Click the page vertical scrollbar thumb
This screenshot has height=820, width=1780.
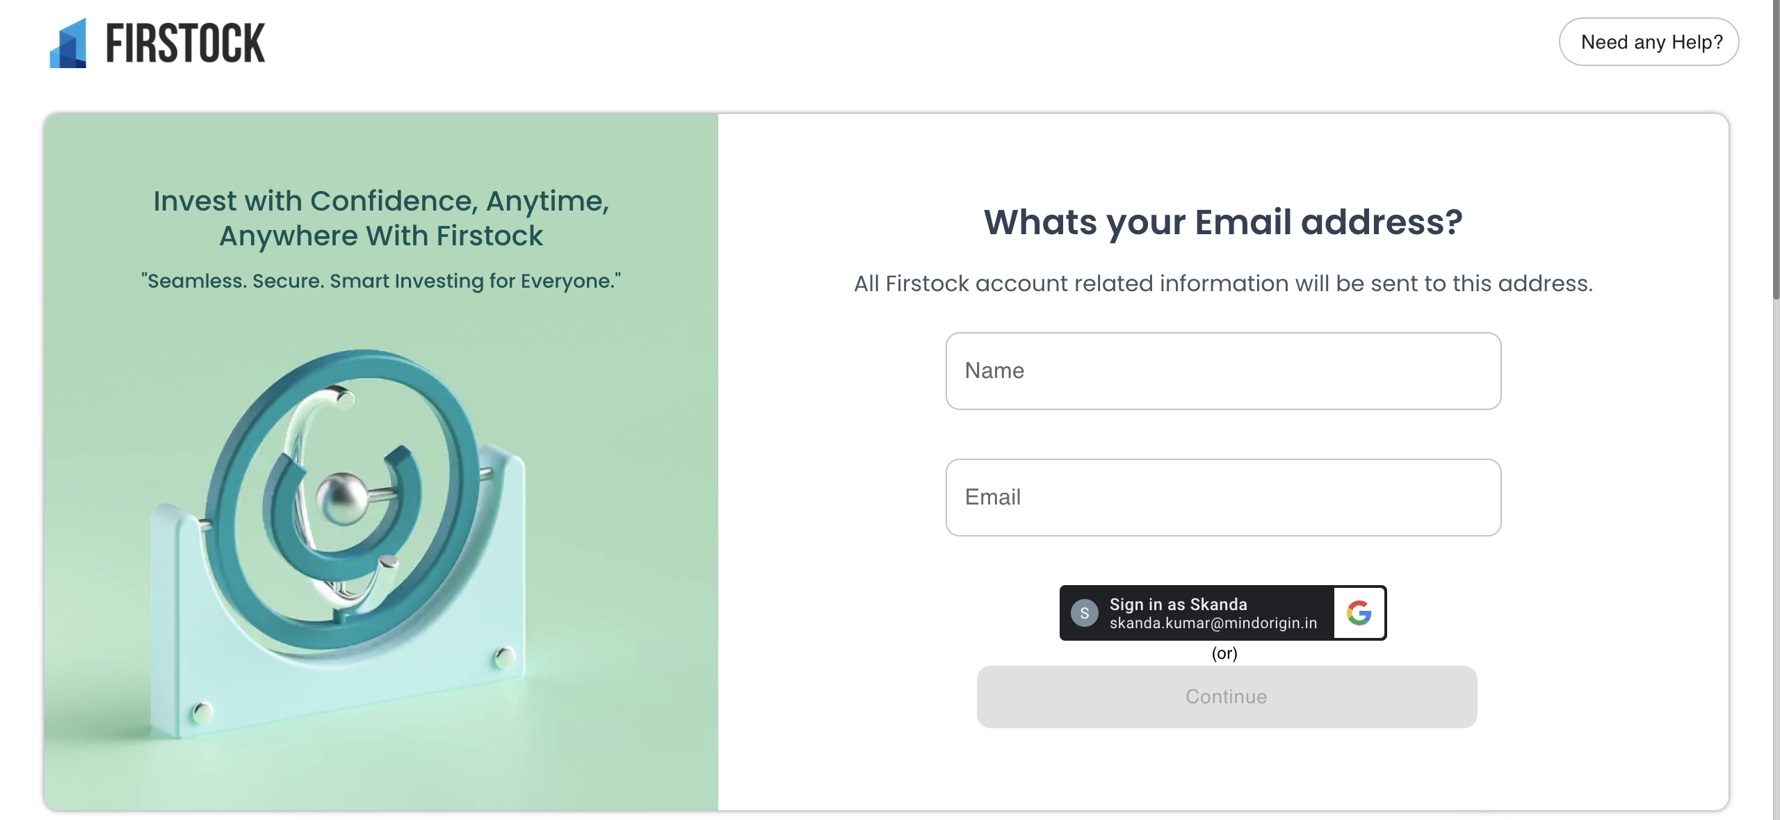pyautogui.click(x=1776, y=149)
